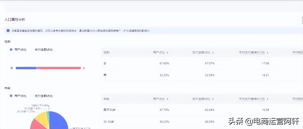
Task: Click the red slice of the age pie chart
Action: (x=37, y=125)
